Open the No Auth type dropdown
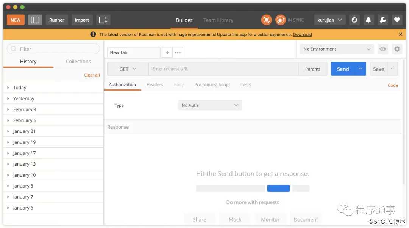The height and width of the screenshot is (228, 409). click(x=210, y=105)
